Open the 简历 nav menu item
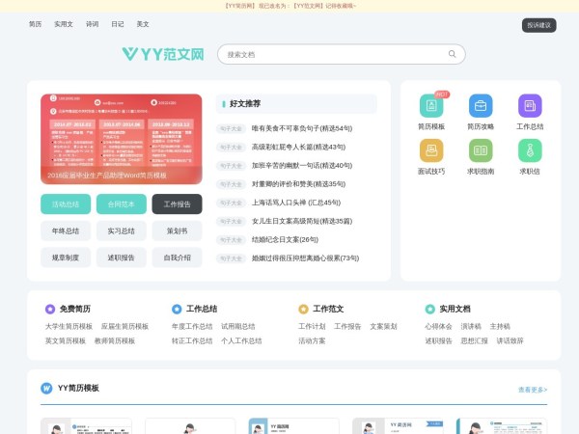The height and width of the screenshot is (434, 579). [35, 24]
